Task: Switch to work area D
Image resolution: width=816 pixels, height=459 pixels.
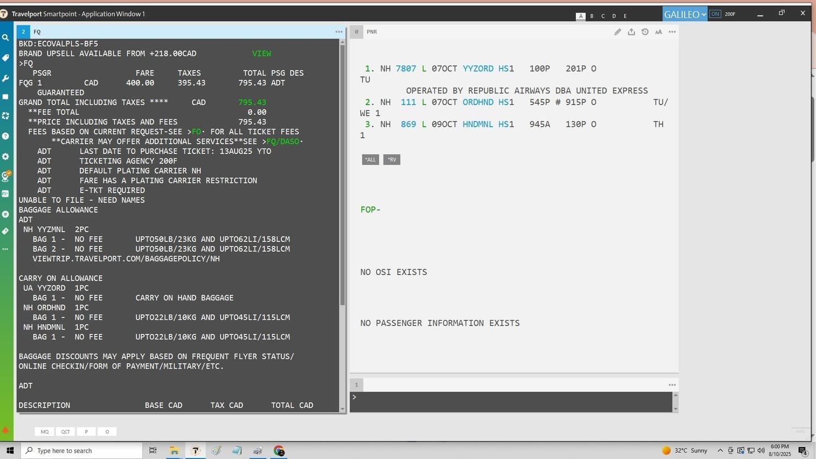Action: click(614, 16)
